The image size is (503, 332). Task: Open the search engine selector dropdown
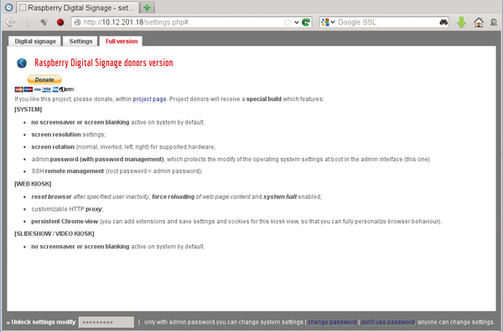(x=328, y=22)
